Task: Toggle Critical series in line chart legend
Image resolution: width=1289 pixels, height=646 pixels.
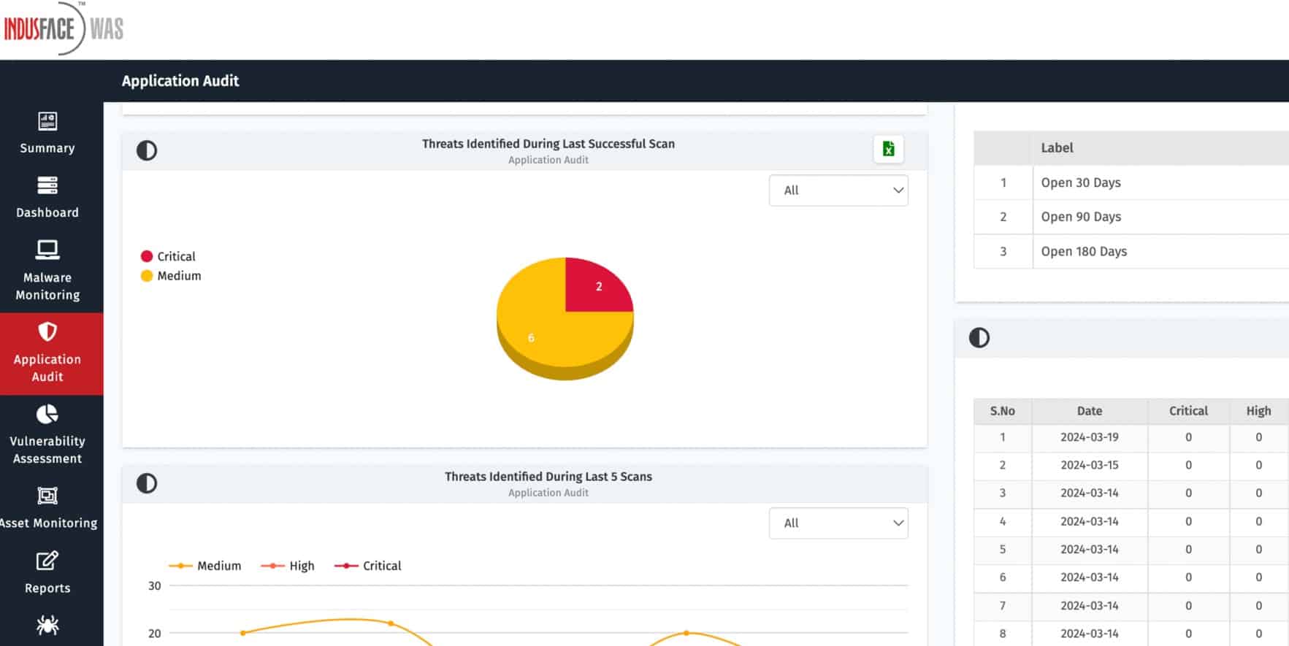Action: coord(367,566)
